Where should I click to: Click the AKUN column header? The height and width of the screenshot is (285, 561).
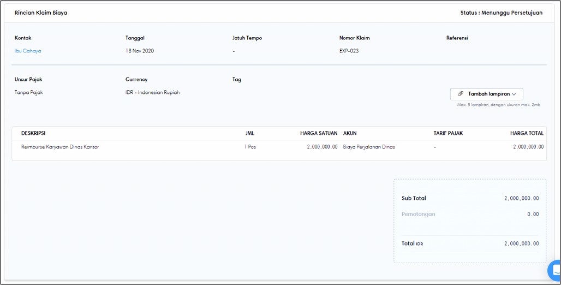[x=350, y=133]
